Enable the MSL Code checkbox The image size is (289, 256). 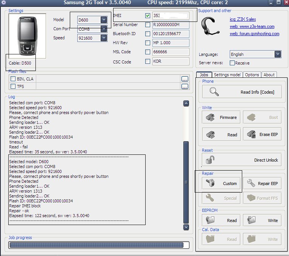coord(148,52)
